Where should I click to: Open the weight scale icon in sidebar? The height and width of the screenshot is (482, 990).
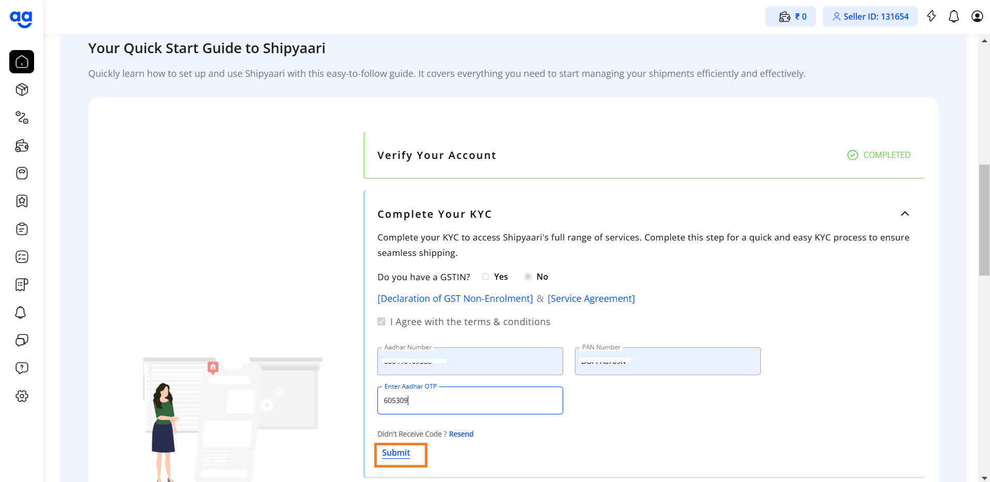(x=22, y=173)
